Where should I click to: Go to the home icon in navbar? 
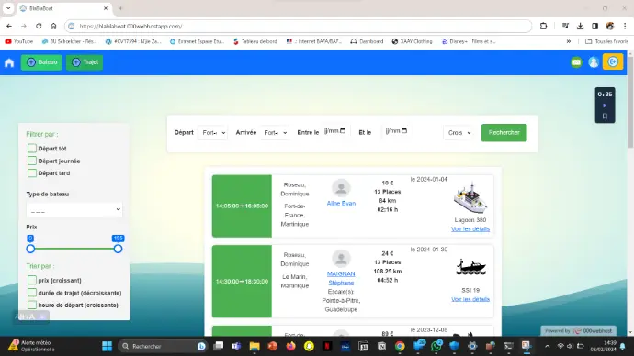pos(9,62)
